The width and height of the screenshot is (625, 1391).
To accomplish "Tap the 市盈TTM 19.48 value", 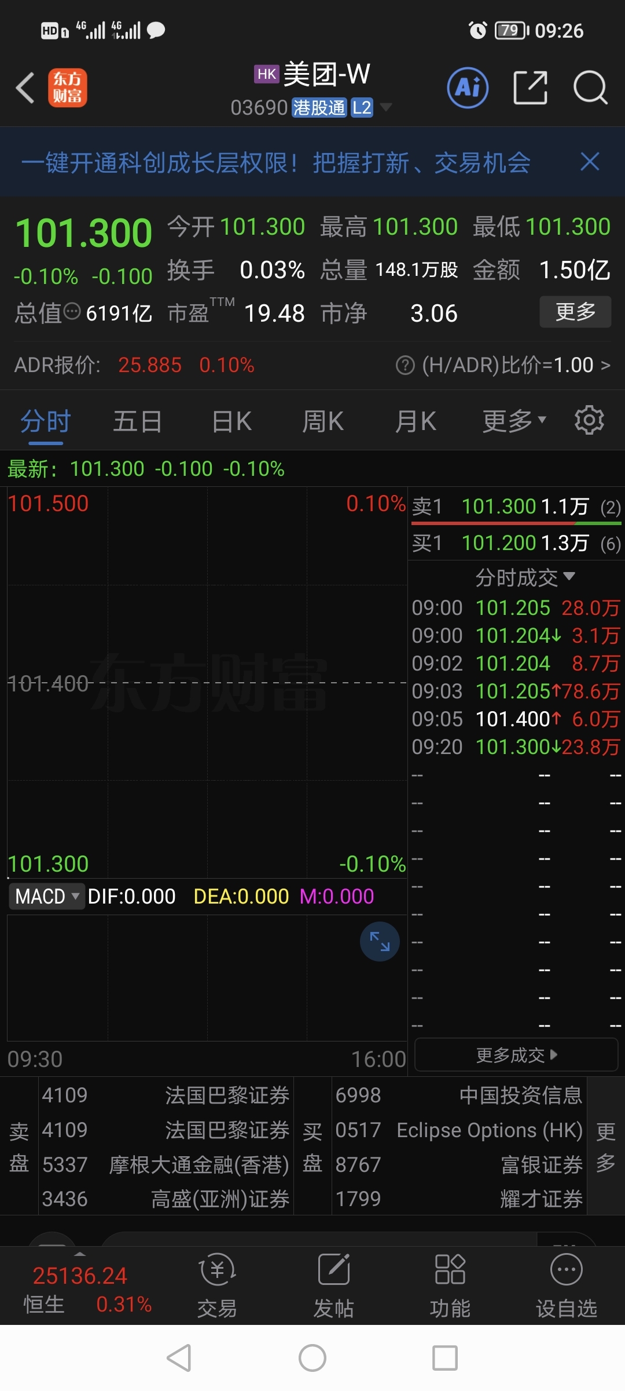I will [274, 314].
